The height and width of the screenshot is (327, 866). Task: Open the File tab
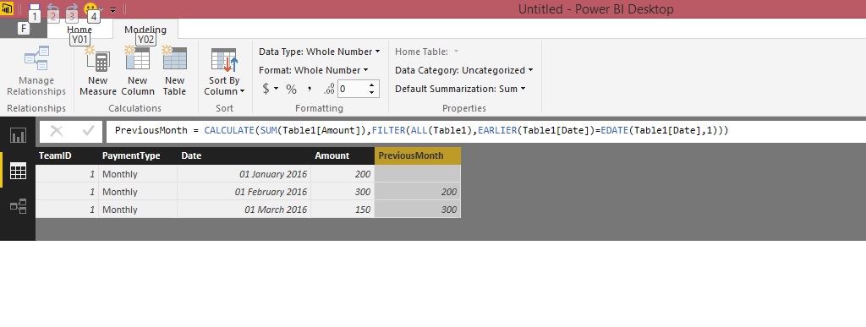click(x=23, y=29)
